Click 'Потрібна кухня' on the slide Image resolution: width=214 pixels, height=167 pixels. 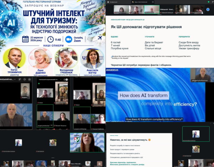pyautogui.click(x=119, y=48)
